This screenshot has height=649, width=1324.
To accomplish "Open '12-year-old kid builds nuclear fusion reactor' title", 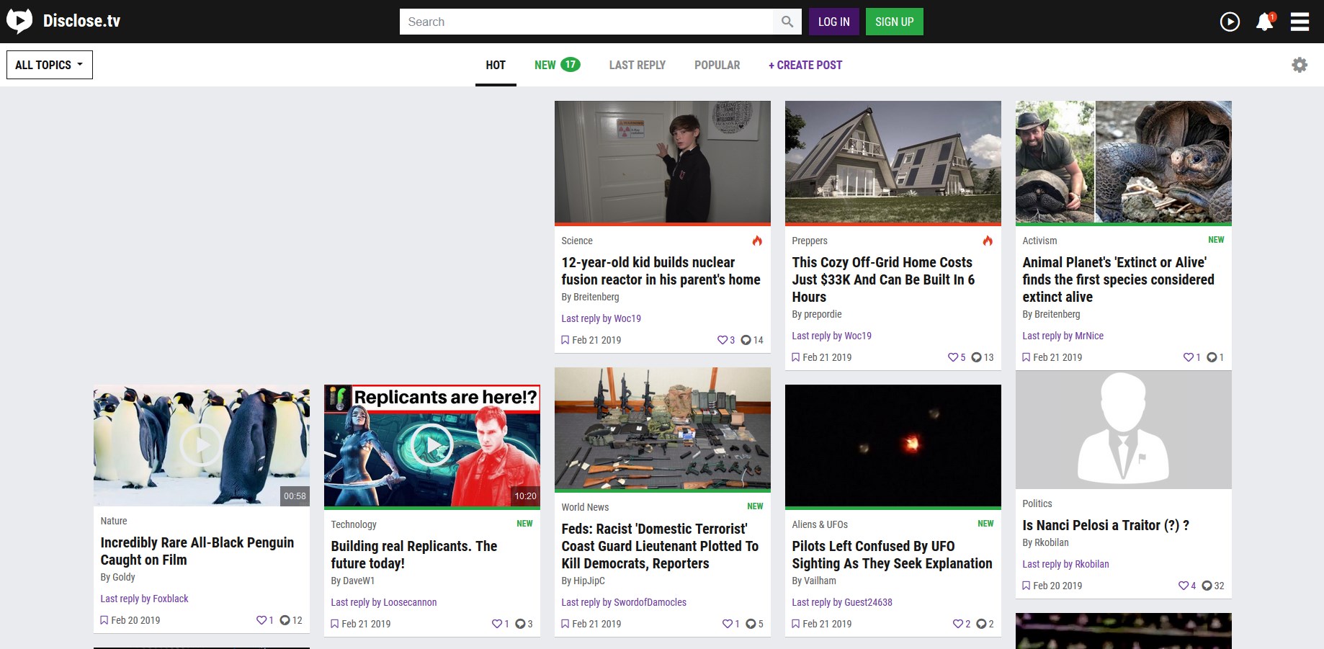I will [x=661, y=271].
